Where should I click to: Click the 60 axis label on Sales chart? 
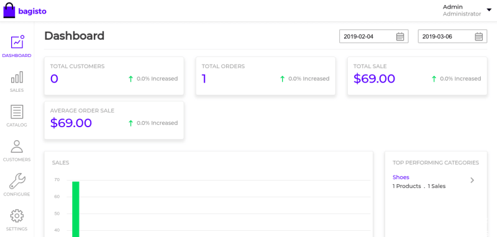[57, 197]
